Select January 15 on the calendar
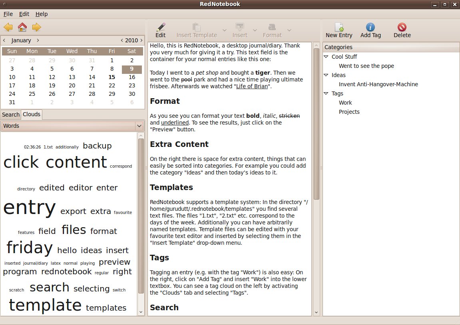This screenshot has width=460, height=325. pyautogui.click(x=112, y=77)
